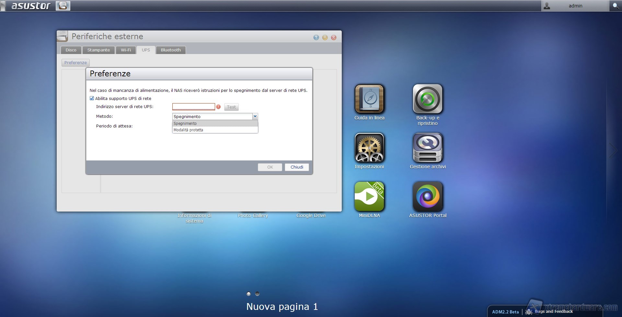Image resolution: width=622 pixels, height=317 pixels.
Task: Click the search magnifier in top bar
Action: pyautogui.click(x=615, y=6)
